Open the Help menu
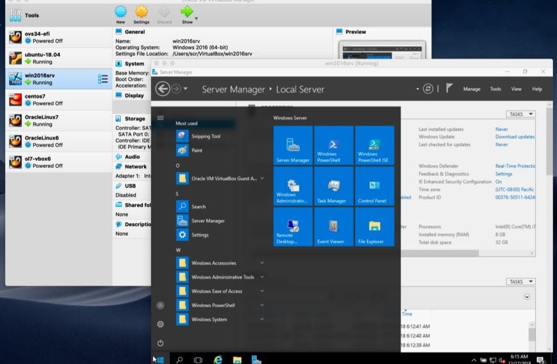The width and height of the screenshot is (557, 364). pos(537,89)
